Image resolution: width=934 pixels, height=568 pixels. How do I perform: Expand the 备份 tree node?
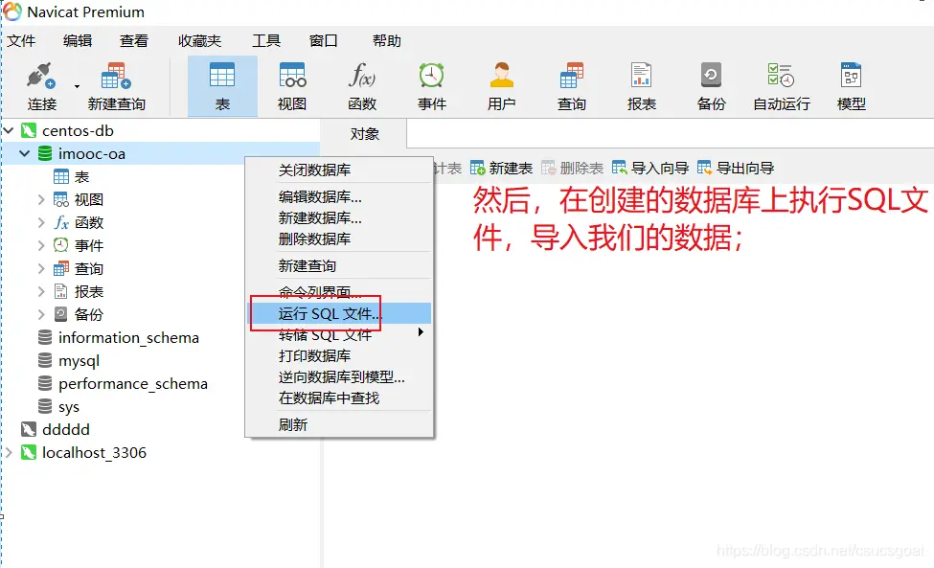pyautogui.click(x=41, y=314)
